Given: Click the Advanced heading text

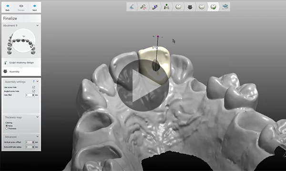Looking at the screenshot, I should point(10,137).
